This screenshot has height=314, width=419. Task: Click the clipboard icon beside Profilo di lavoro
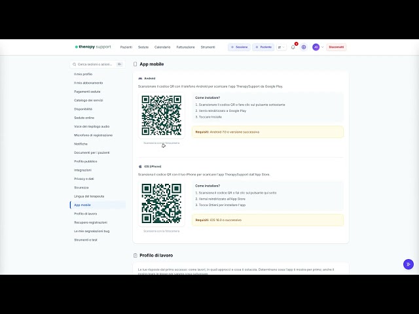tap(136, 256)
